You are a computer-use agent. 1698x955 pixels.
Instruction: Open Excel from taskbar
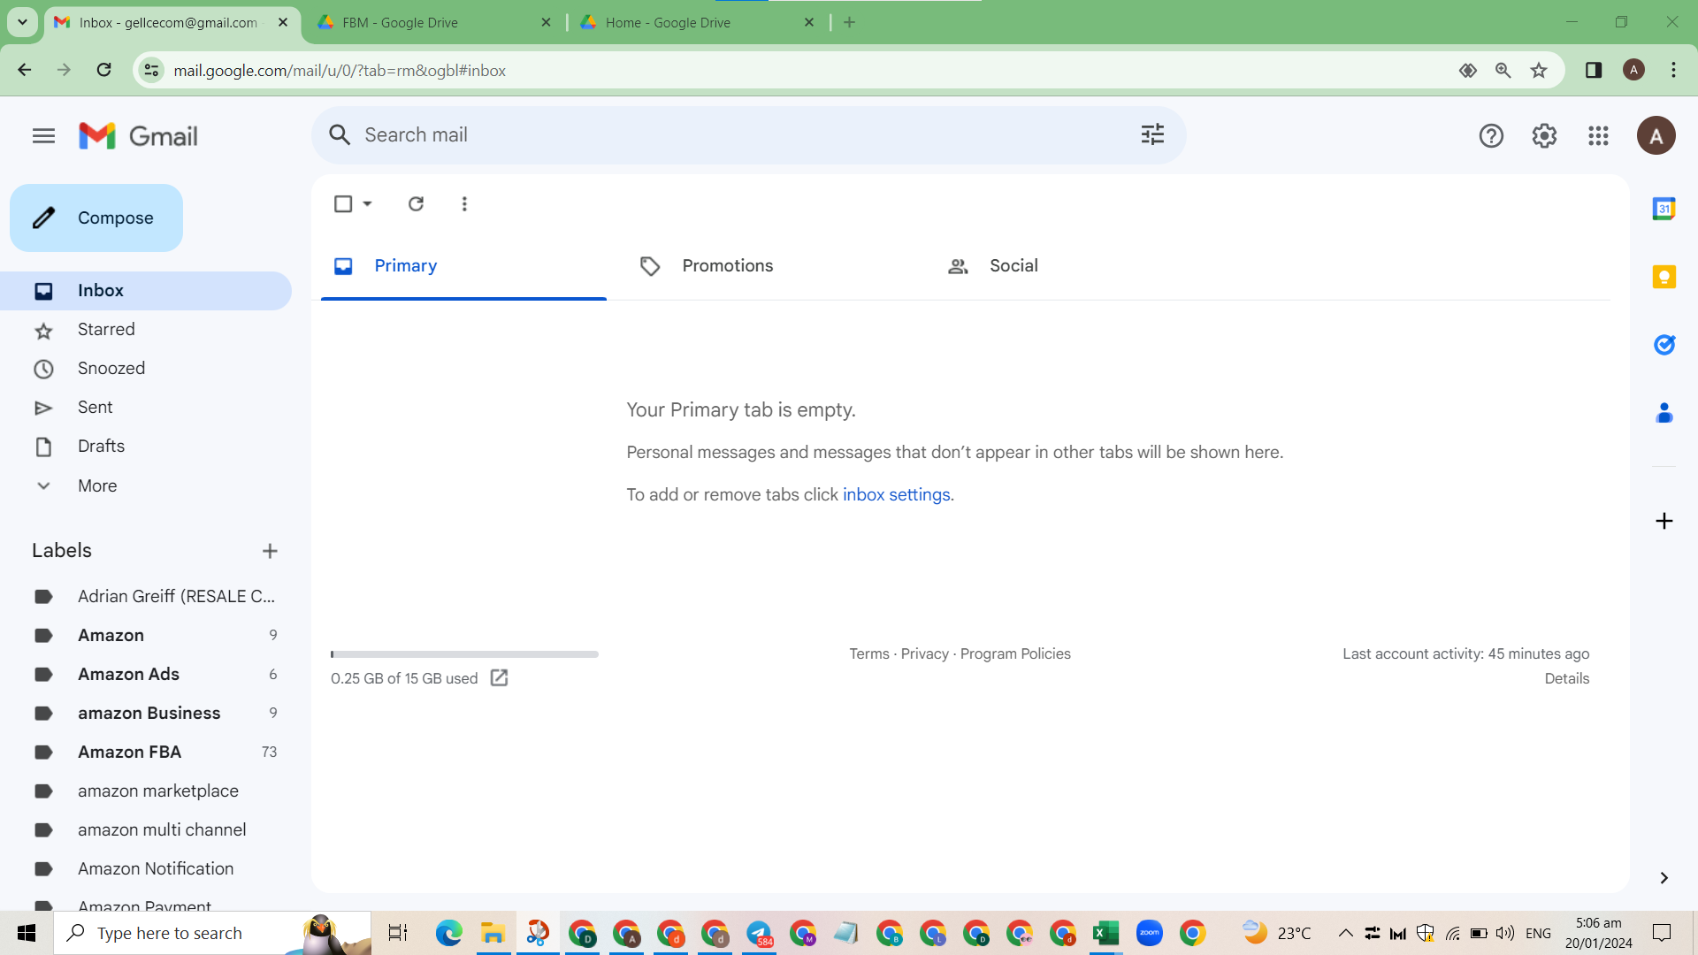1105,933
